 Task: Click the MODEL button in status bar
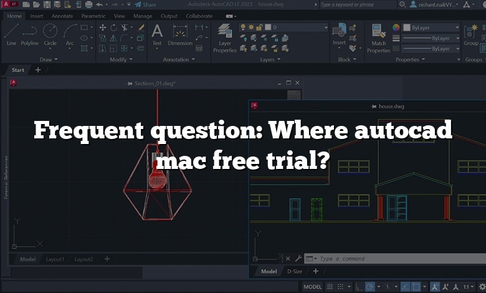312,287
